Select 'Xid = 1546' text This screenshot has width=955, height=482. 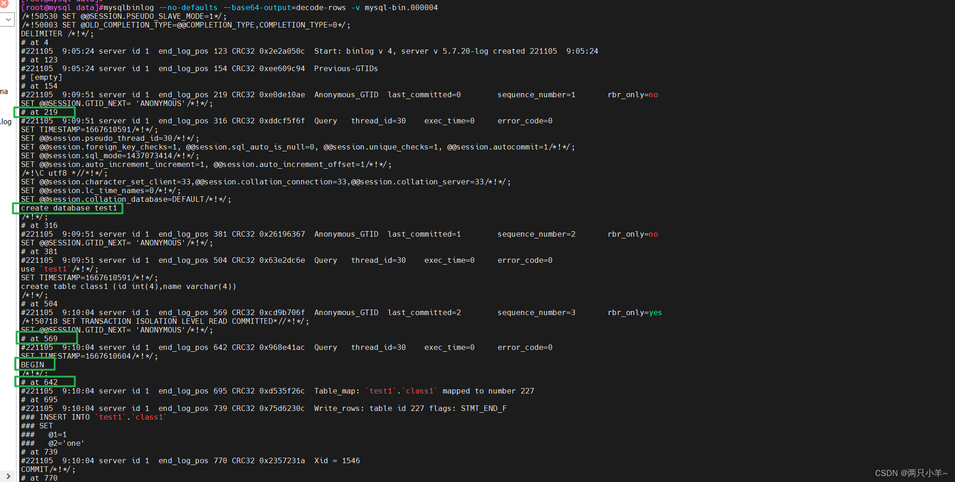[337, 461]
